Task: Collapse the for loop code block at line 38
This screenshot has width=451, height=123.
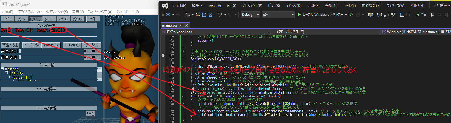Action: coord(183,96)
